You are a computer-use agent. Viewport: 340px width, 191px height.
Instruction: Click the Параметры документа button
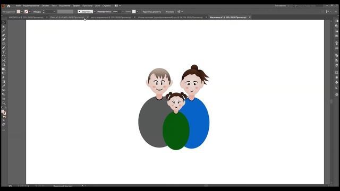tap(152, 12)
